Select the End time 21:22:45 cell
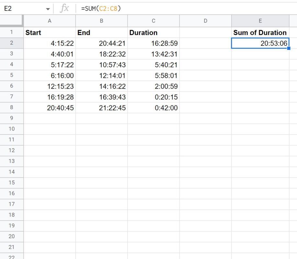Image resolution: width=297 pixels, height=259 pixels. (101, 108)
